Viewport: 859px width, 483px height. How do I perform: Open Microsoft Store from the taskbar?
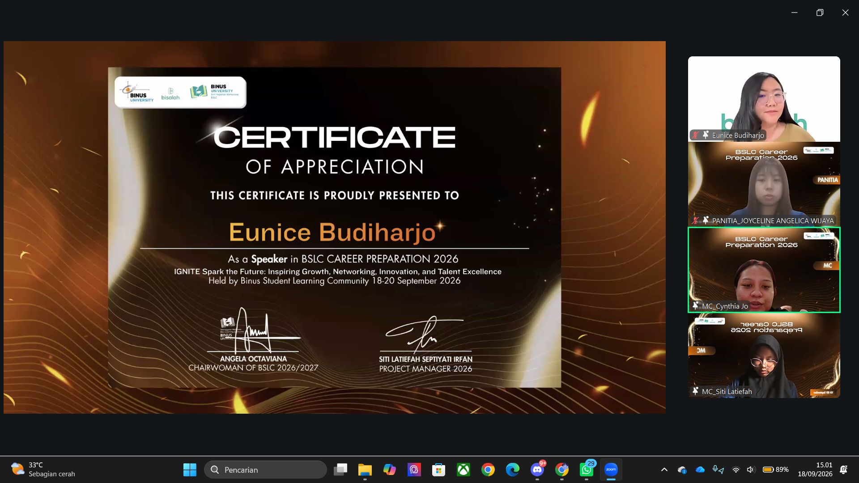click(439, 470)
